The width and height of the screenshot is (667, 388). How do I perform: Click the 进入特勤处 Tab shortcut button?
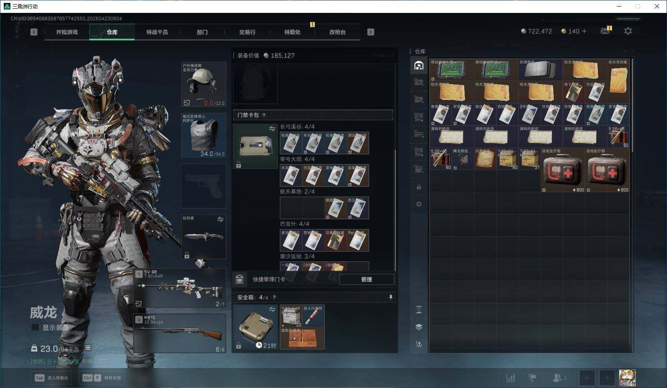(52, 378)
